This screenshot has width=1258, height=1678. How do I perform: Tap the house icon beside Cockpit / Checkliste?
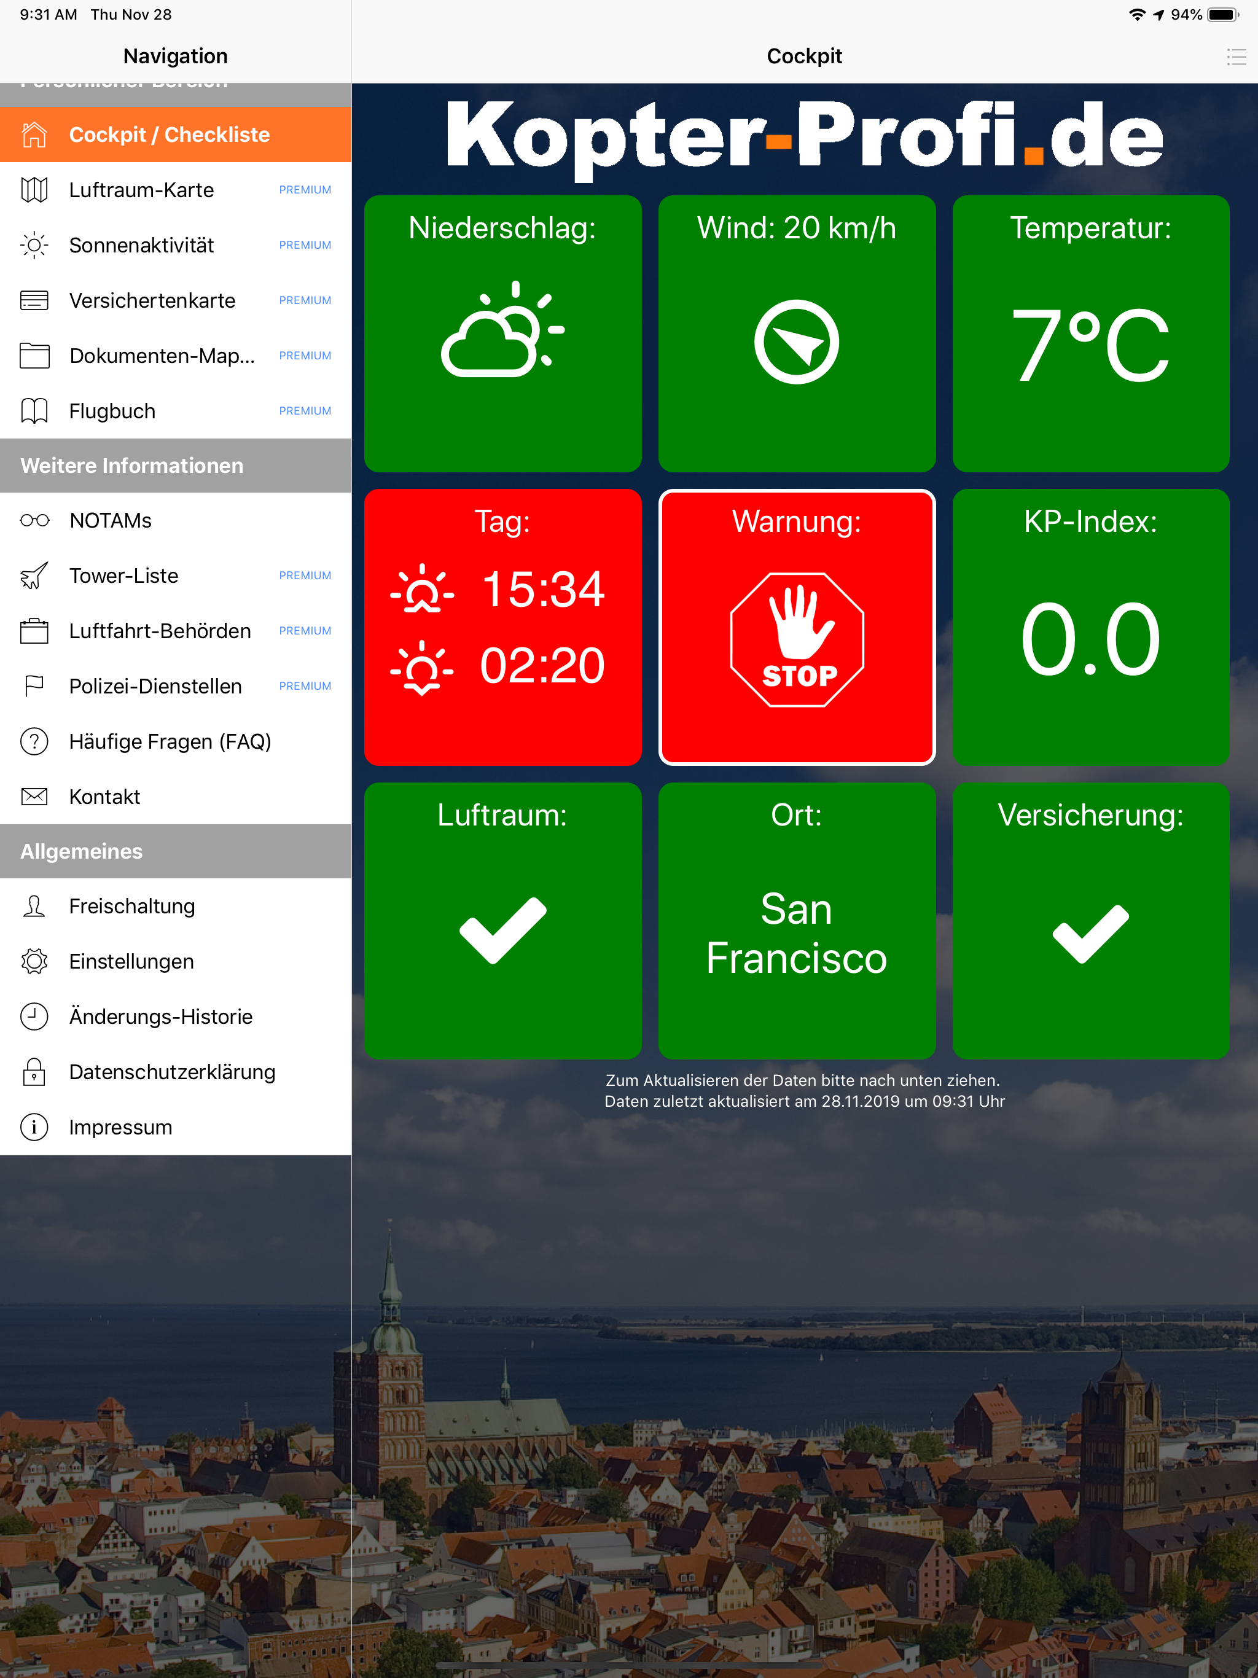click(34, 135)
